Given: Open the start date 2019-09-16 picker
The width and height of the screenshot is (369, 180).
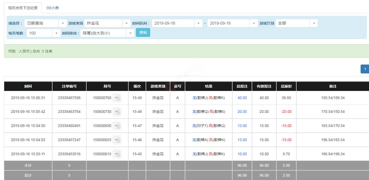Looking at the screenshot, I should [177, 23].
